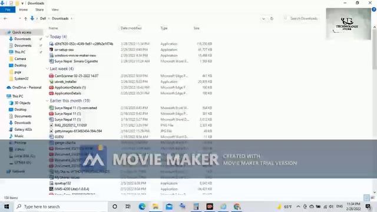Collapse the Earlier this month group
377x212 pixels.
[x=47, y=101]
